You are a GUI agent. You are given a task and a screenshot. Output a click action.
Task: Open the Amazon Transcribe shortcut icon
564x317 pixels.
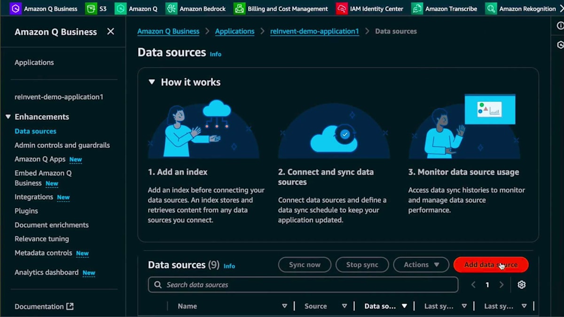417,8
